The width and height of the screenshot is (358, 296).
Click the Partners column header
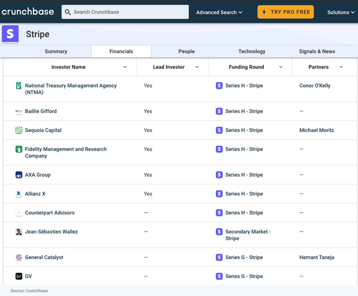click(318, 67)
